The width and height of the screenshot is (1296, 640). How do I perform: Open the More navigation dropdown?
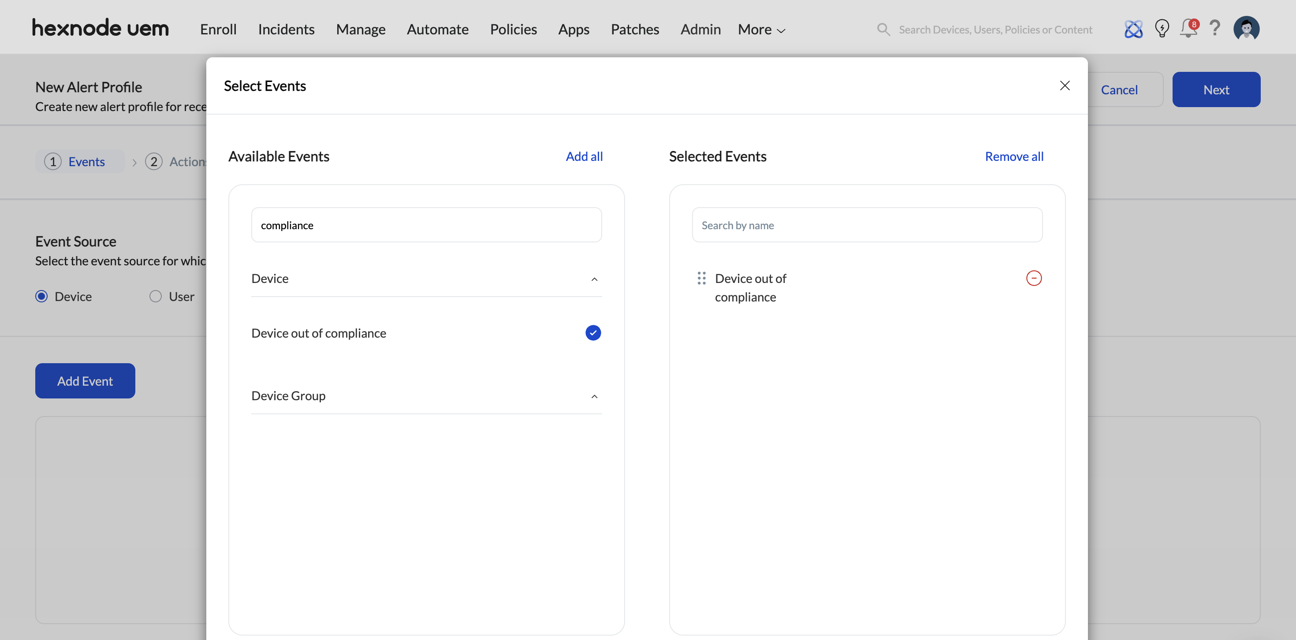761,30
